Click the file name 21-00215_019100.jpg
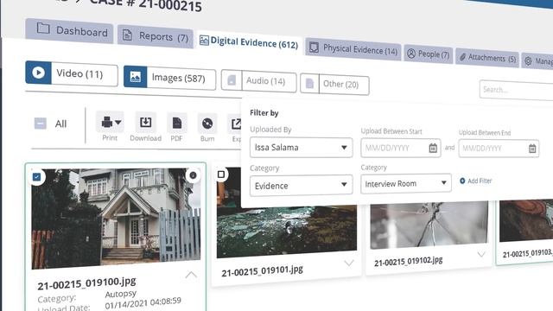This screenshot has width=553, height=311. pos(86,283)
